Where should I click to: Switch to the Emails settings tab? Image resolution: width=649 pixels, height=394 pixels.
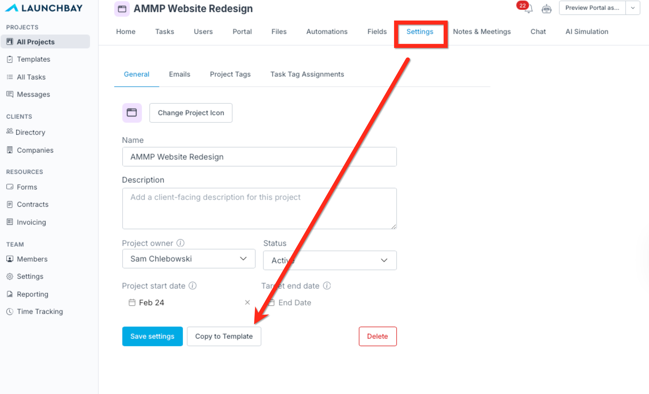pos(179,74)
